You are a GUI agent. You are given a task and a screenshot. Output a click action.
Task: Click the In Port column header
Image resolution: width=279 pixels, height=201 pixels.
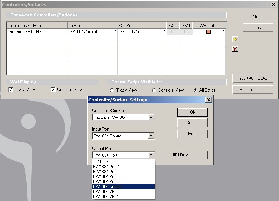[x=92, y=25]
